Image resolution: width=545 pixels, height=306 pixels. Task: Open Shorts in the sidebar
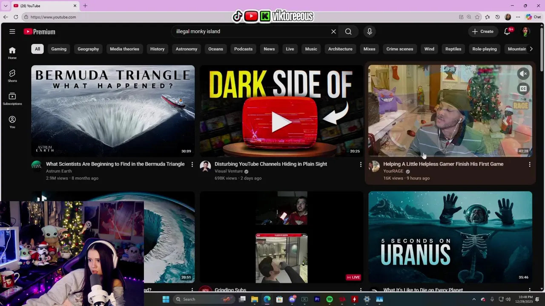click(x=12, y=76)
